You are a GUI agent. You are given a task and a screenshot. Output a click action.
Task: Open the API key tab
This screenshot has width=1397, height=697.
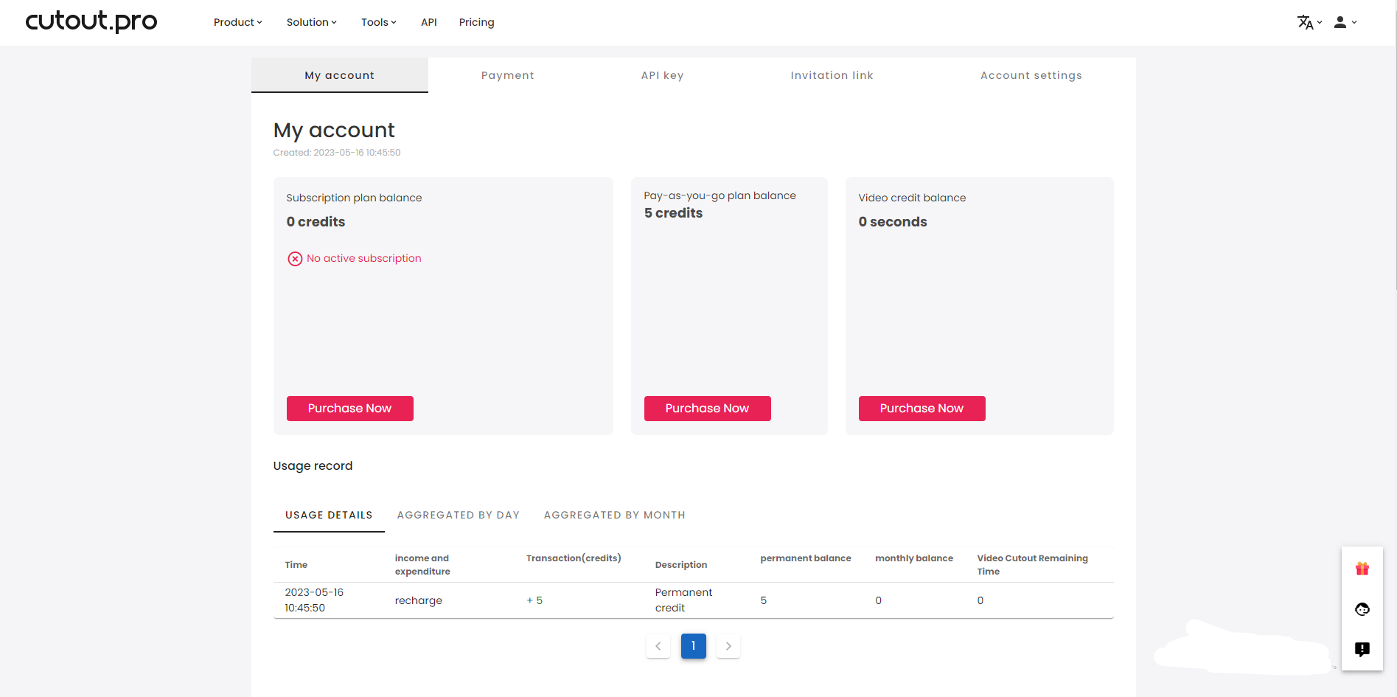662,75
